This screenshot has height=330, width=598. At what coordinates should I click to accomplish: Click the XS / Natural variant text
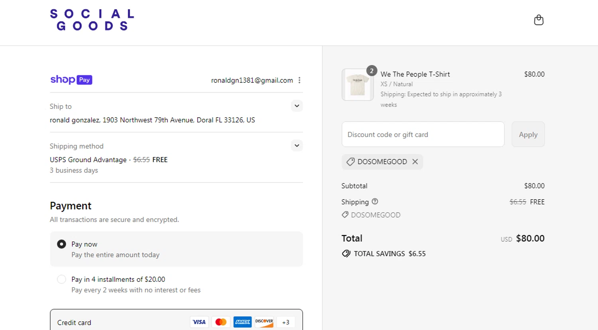[x=397, y=84]
